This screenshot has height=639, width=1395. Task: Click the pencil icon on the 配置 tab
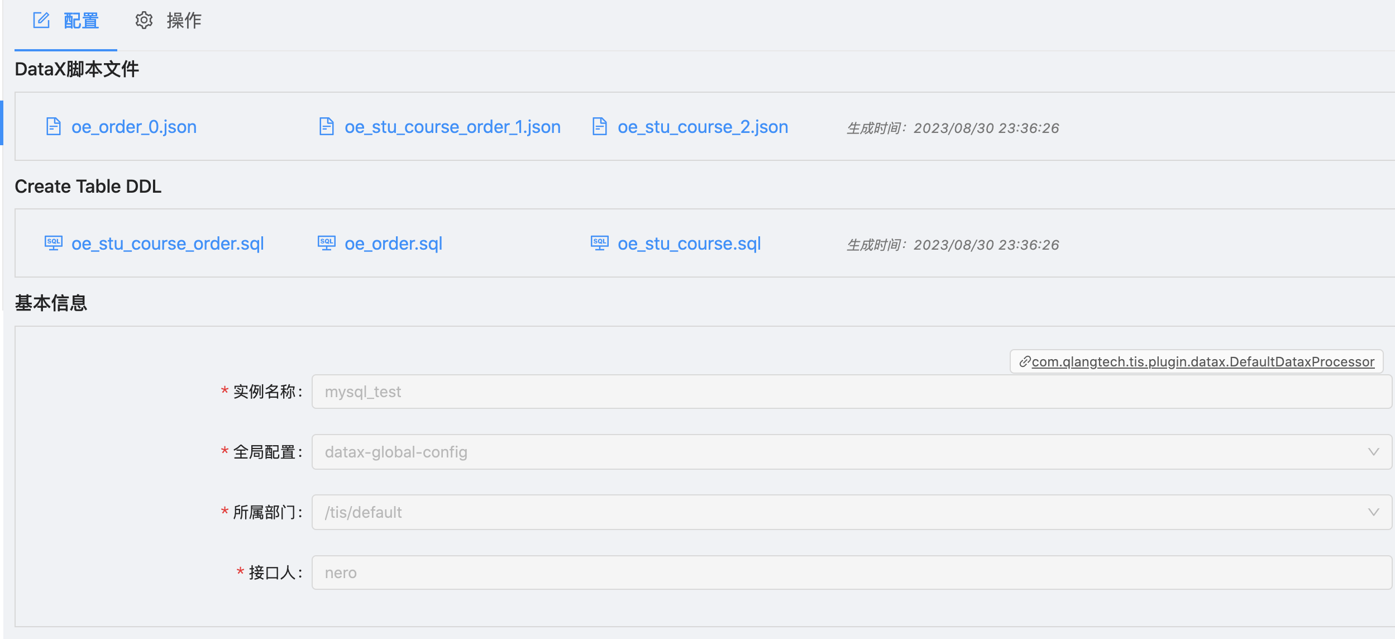[x=41, y=21]
